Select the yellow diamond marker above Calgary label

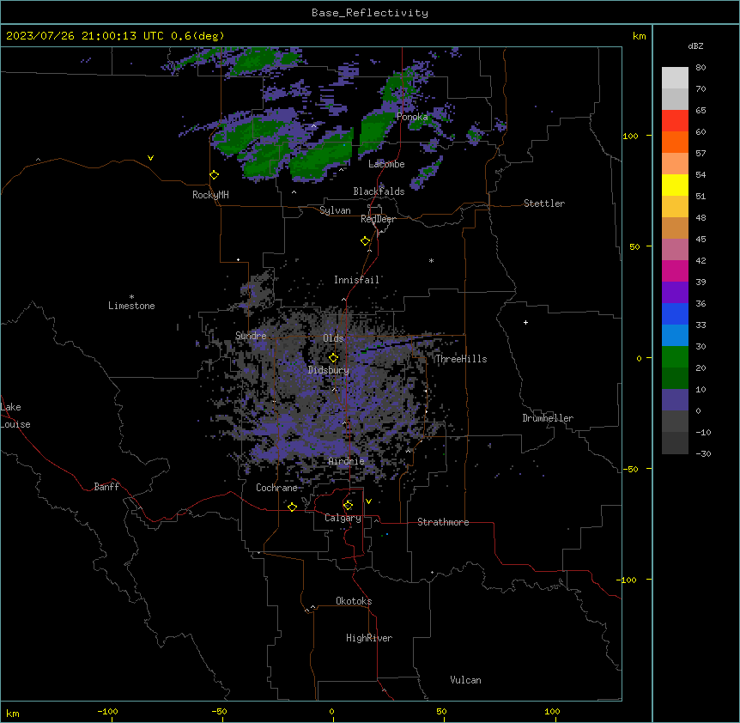point(348,506)
